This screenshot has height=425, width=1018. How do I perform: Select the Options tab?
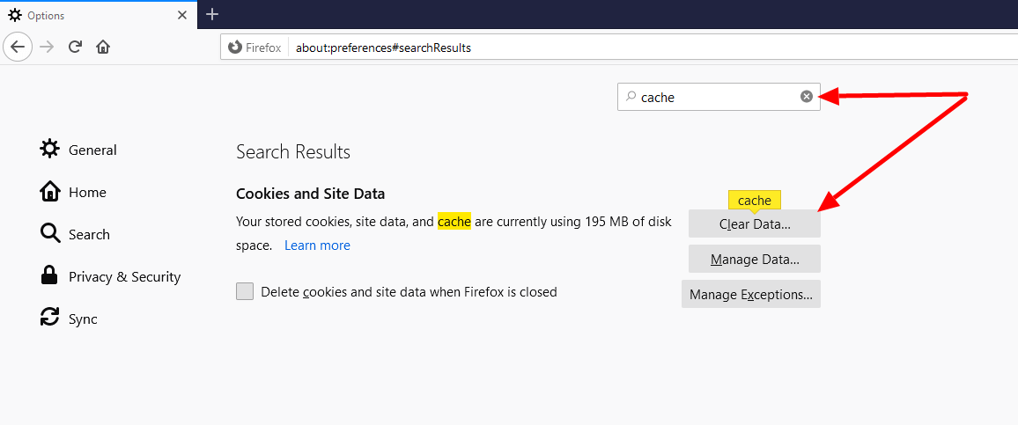99,15
